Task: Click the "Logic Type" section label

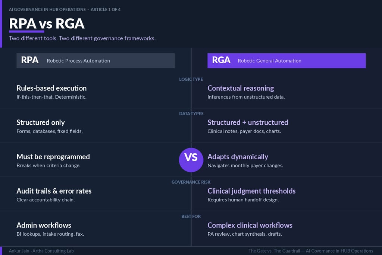Action: click(191, 79)
